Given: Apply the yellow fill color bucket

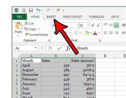Looking at the screenshot, I should (87, 33).
